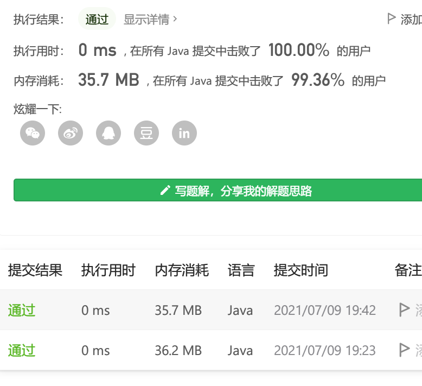This screenshot has width=422, height=386.
Task: Open the 通过 submission from 19:42
Action: [22, 310]
